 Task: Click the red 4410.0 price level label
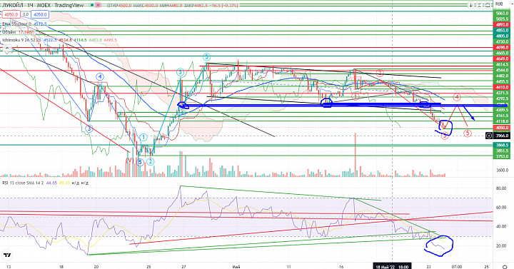[x=502, y=87]
